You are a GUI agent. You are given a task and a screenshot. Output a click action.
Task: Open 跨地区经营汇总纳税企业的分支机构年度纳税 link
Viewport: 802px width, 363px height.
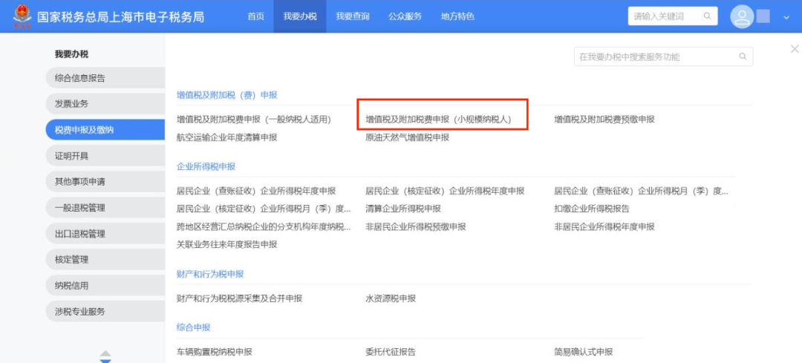click(x=264, y=226)
